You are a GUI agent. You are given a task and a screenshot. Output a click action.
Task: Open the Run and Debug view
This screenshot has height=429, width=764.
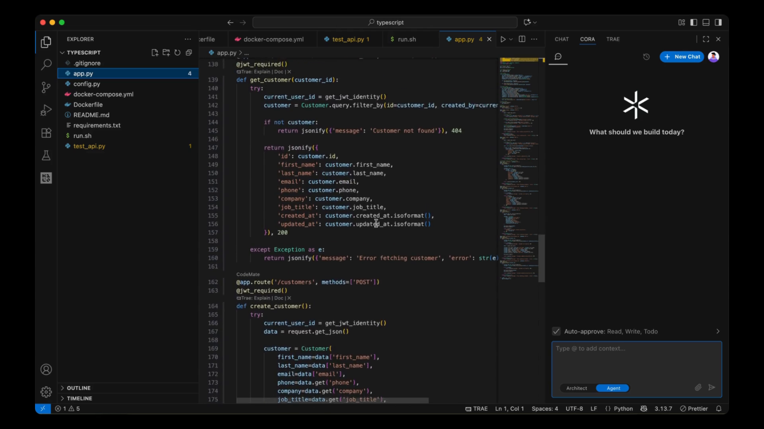pos(46,110)
